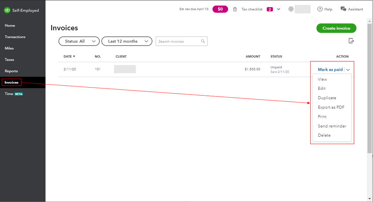Open the Assistant chat icon
This screenshot has height=202, width=373.
pos(343,9)
